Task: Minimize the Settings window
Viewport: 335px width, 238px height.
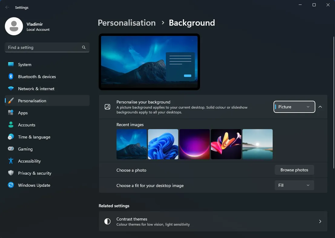Action: pyautogui.click(x=300, y=5)
